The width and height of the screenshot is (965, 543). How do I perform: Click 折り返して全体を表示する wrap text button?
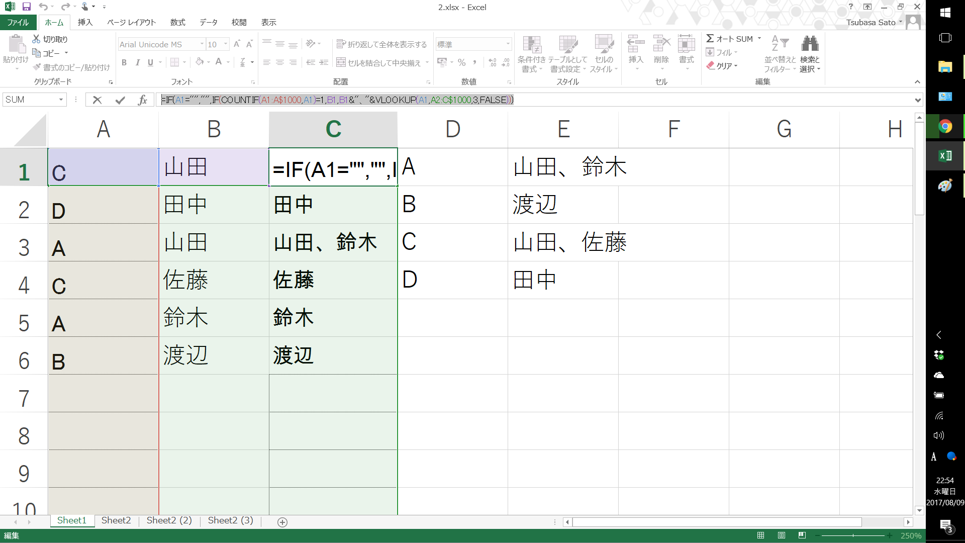coord(381,44)
